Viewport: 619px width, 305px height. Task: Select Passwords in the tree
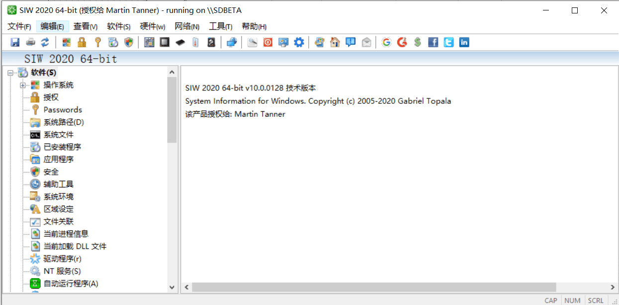click(x=63, y=110)
